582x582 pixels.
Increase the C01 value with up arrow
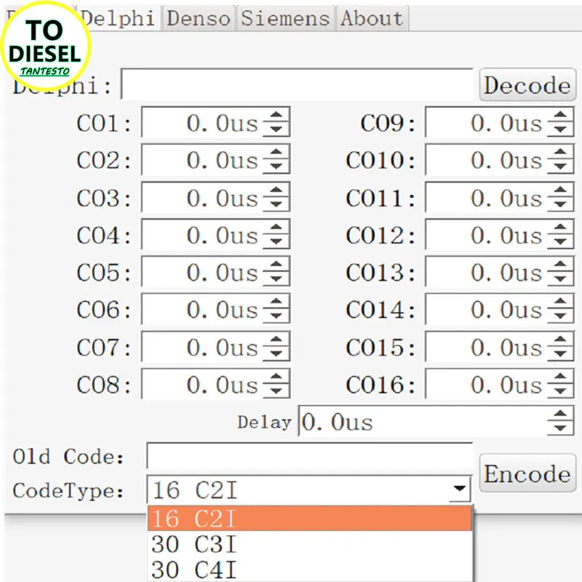point(275,116)
